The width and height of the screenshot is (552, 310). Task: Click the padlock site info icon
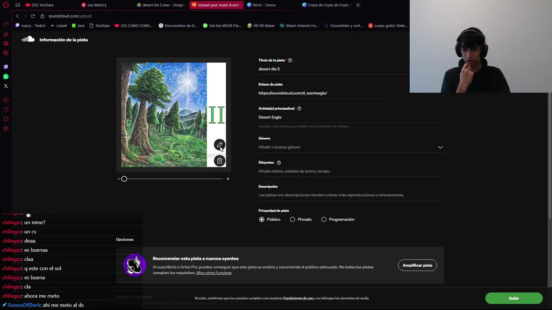coord(42,16)
